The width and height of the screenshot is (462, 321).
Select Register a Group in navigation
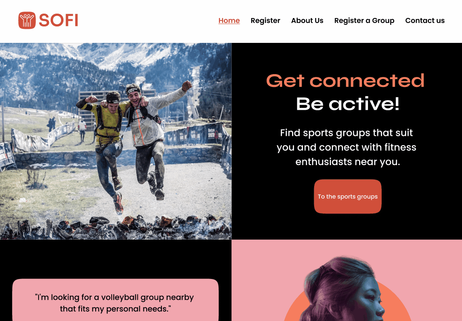pyautogui.click(x=364, y=20)
